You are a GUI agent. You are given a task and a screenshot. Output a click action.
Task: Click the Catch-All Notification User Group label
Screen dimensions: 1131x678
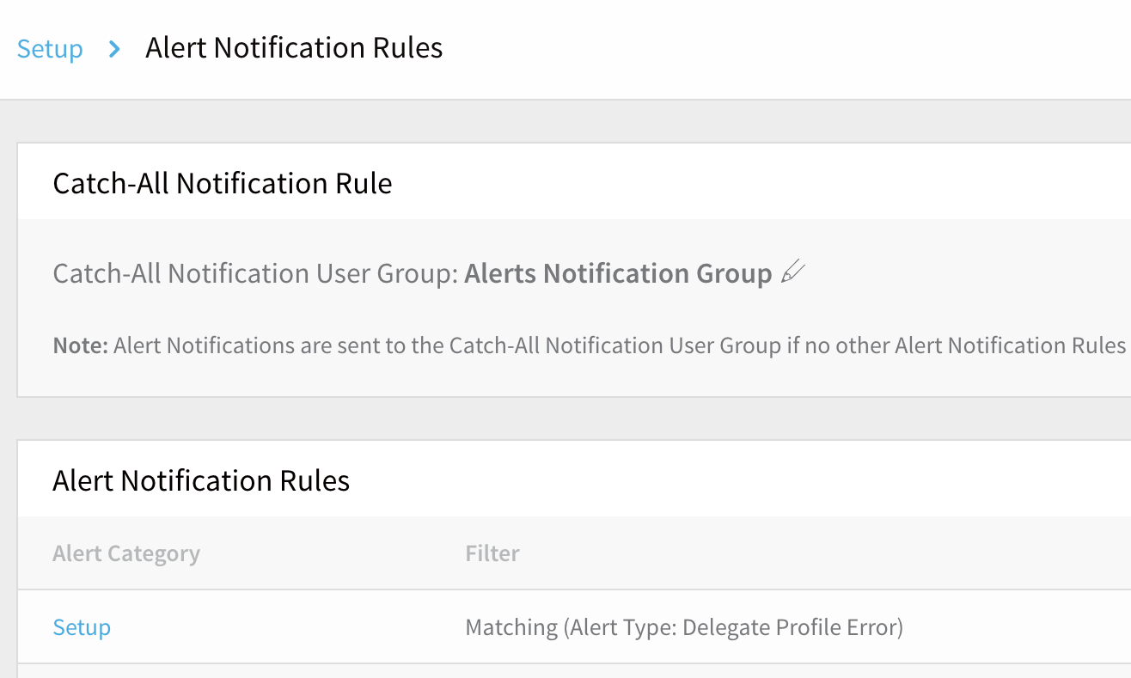coord(255,273)
